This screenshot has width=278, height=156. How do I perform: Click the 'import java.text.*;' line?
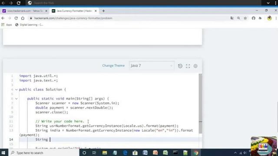39,81
